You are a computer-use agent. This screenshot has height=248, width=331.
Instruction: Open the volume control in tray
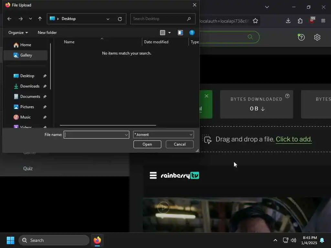coord(294,240)
